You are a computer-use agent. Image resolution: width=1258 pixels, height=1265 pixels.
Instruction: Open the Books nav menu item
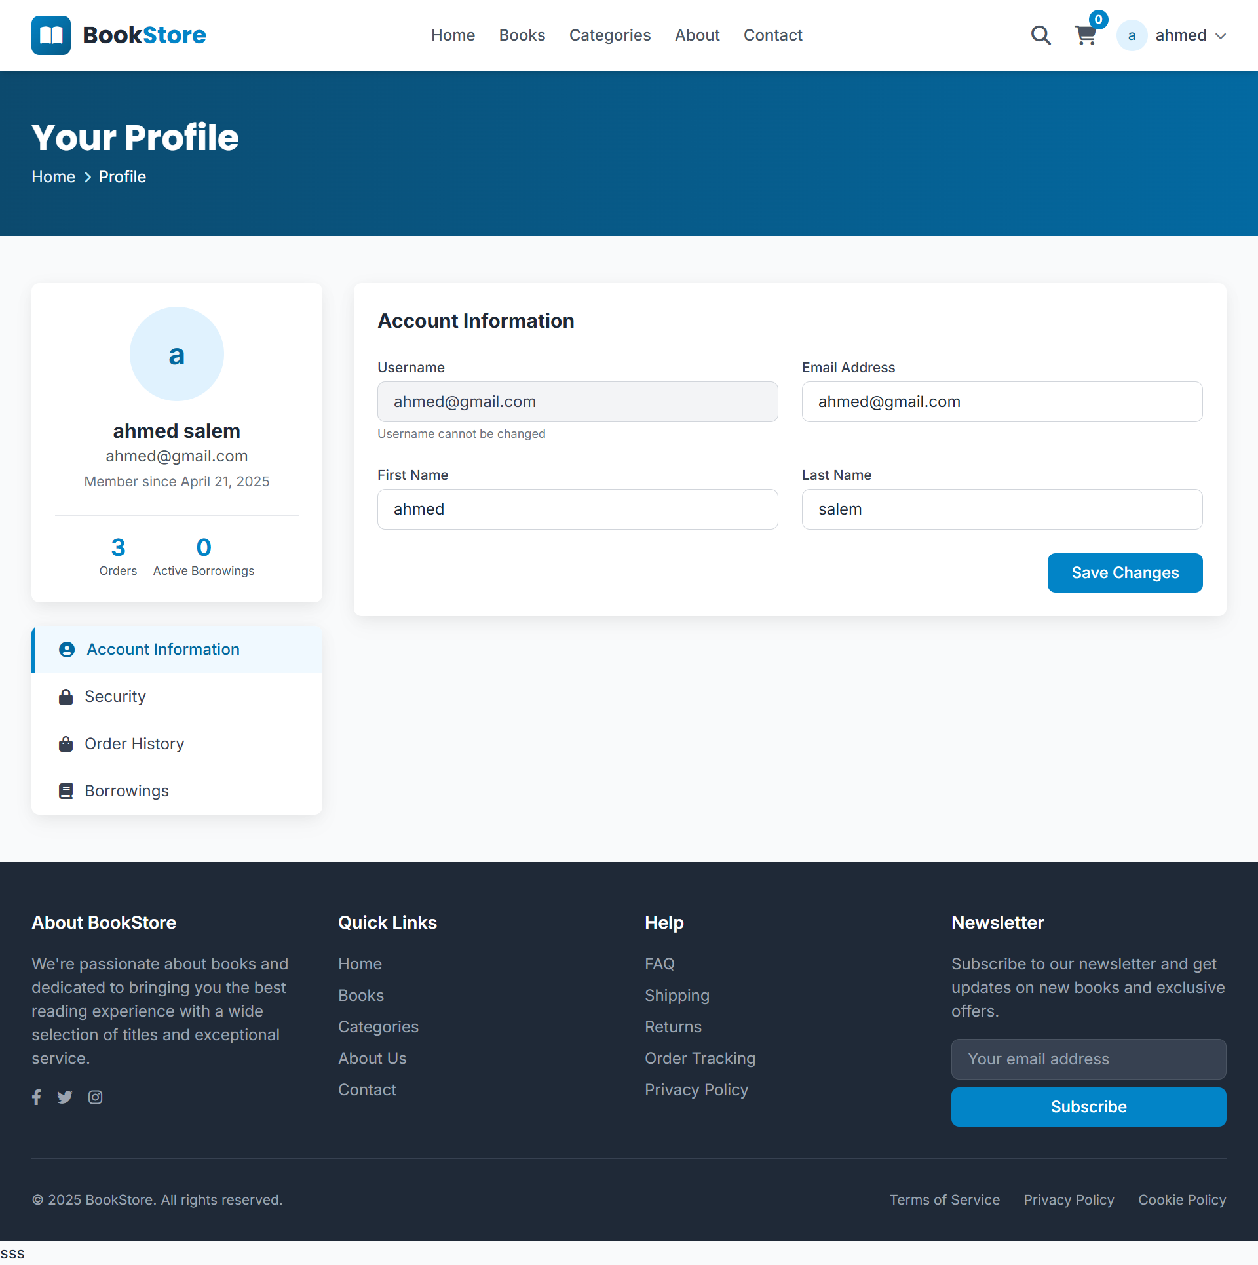[522, 35]
